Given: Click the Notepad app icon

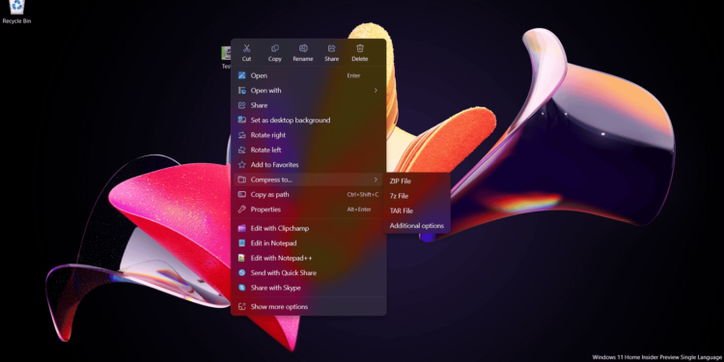Looking at the screenshot, I should 242,243.
